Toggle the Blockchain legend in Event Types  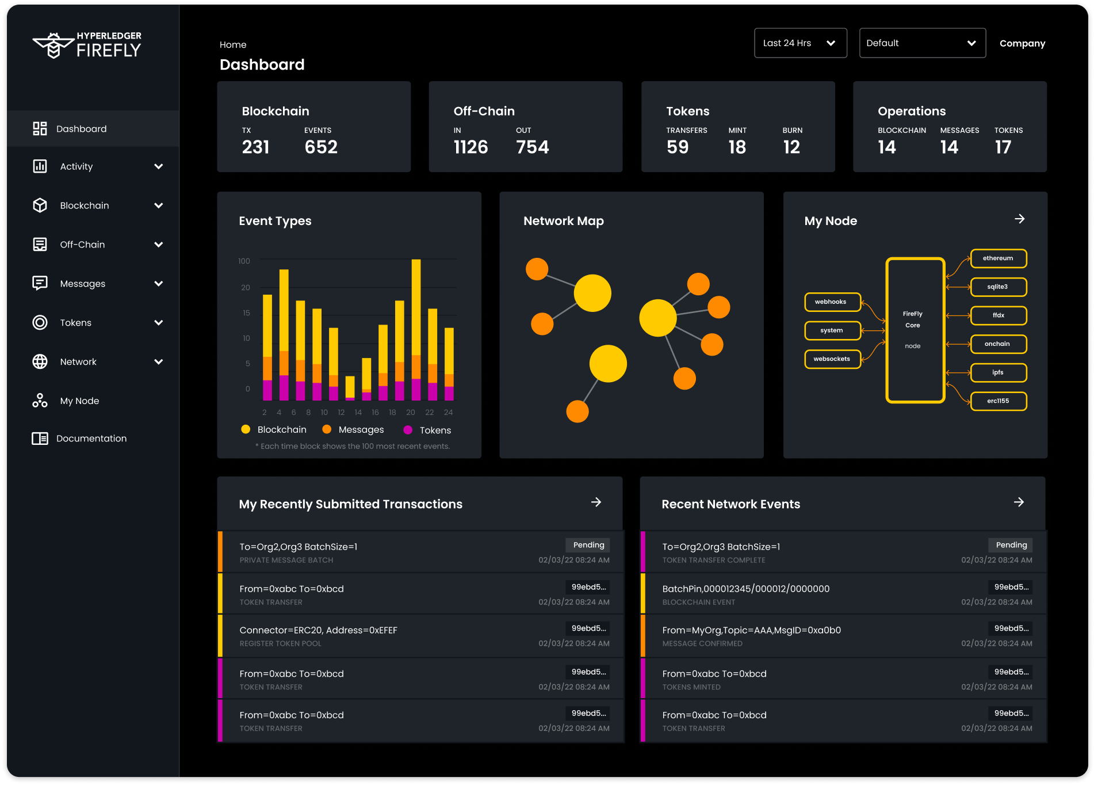point(274,429)
